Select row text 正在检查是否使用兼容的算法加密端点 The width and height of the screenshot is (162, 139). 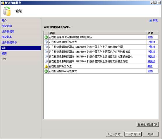click(70, 37)
